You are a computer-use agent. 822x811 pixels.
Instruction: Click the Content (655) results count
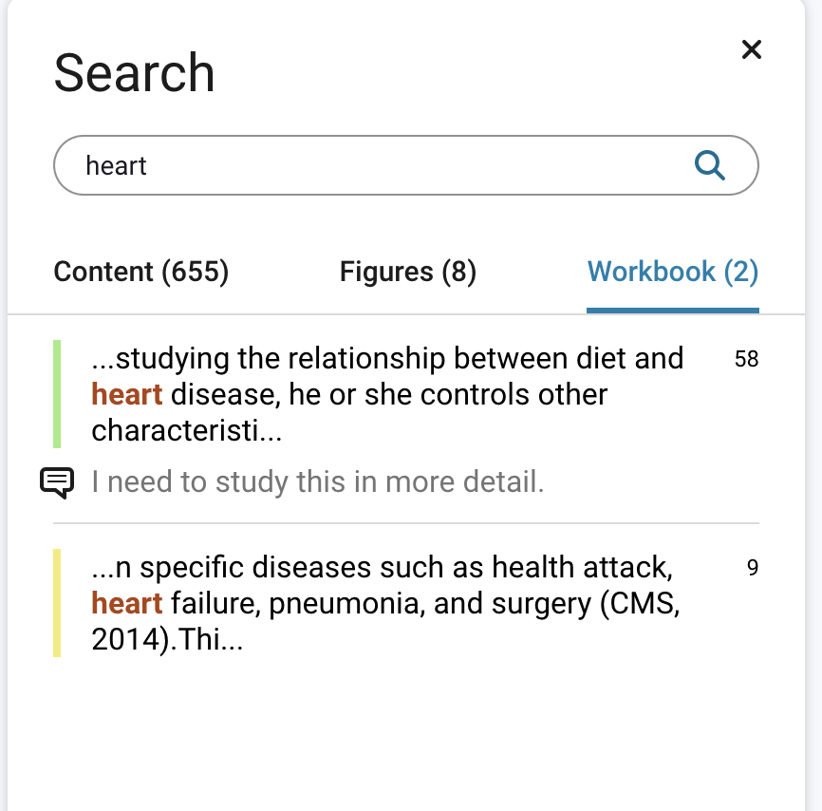coord(140,272)
